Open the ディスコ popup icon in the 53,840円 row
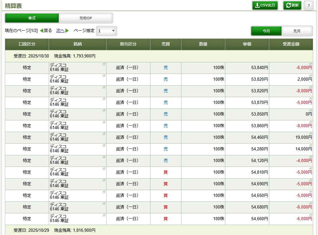 104,64
